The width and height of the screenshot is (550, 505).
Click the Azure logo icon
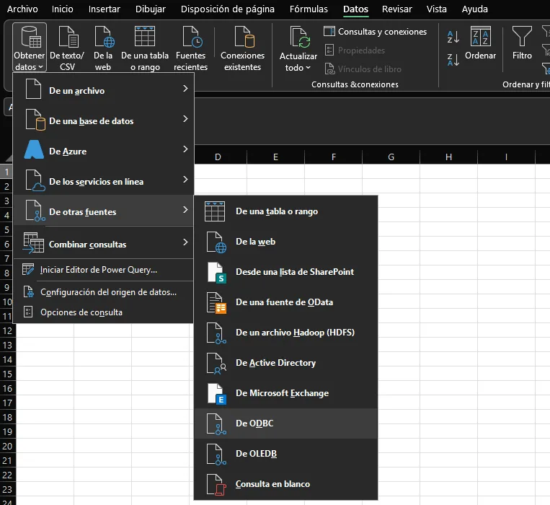[34, 150]
